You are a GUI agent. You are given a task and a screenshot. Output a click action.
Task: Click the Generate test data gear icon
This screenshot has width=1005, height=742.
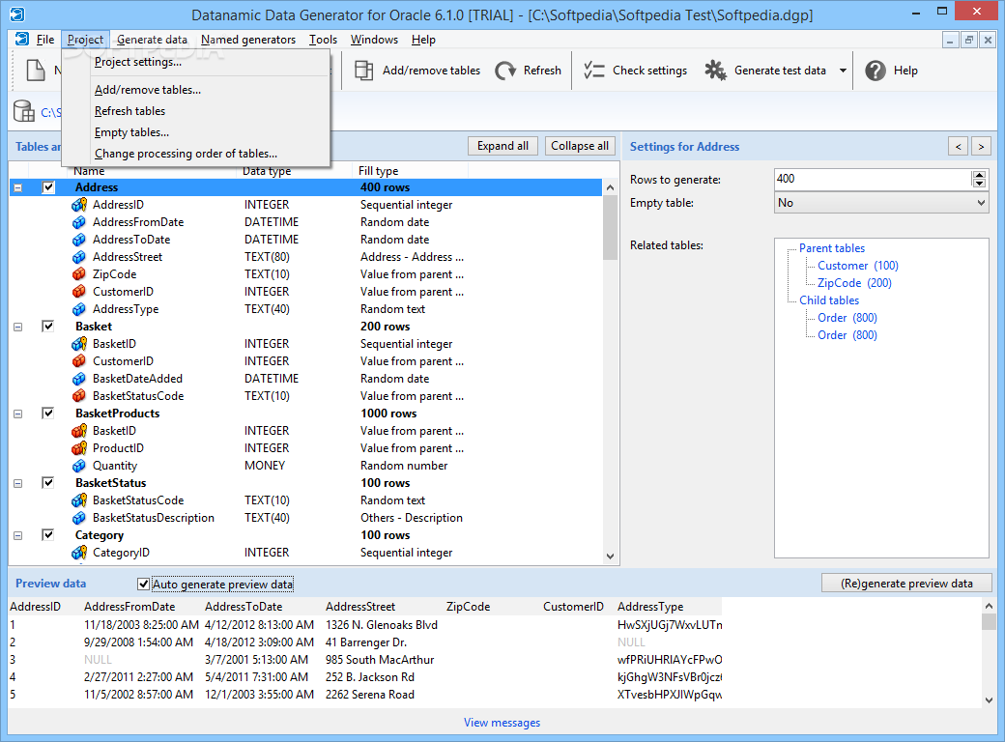[715, 71]
